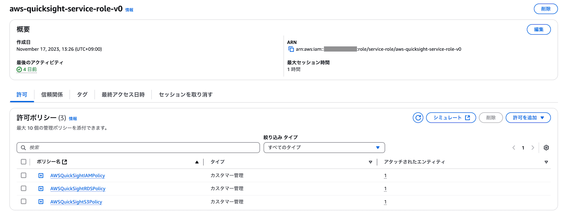
Task: Expand the AWSQuickSightS3Policy row
Action: [x=41, y=202]
